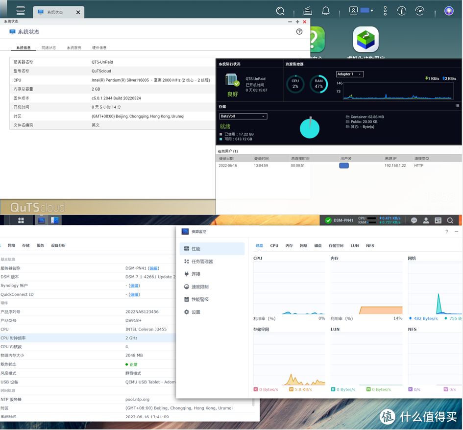This screenshot has height=430, width=463.
Task: Switch to the 硬件信息 tab
Action: tap(99, 48)
